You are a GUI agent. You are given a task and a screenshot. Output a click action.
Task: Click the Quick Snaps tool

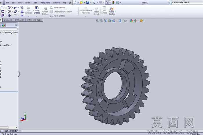[104, 10]
